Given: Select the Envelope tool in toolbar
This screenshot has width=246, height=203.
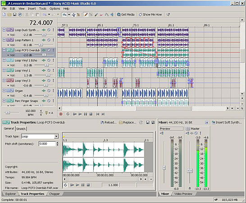Looking at the screenshot, I should click(107, 14).
